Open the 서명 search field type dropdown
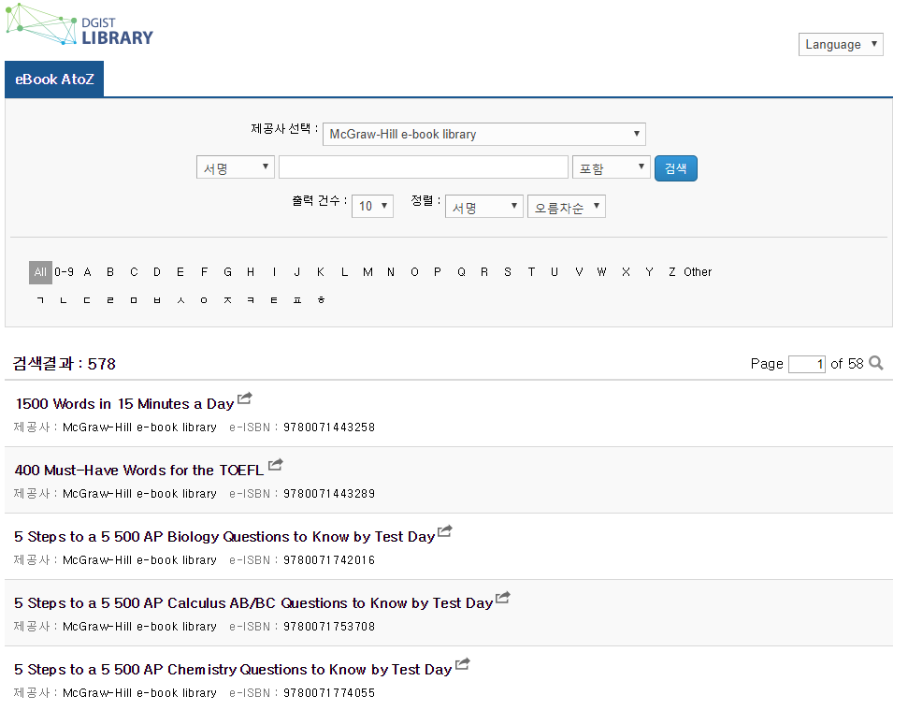This screenshot has width=908, height=710. tap(235, 167)
